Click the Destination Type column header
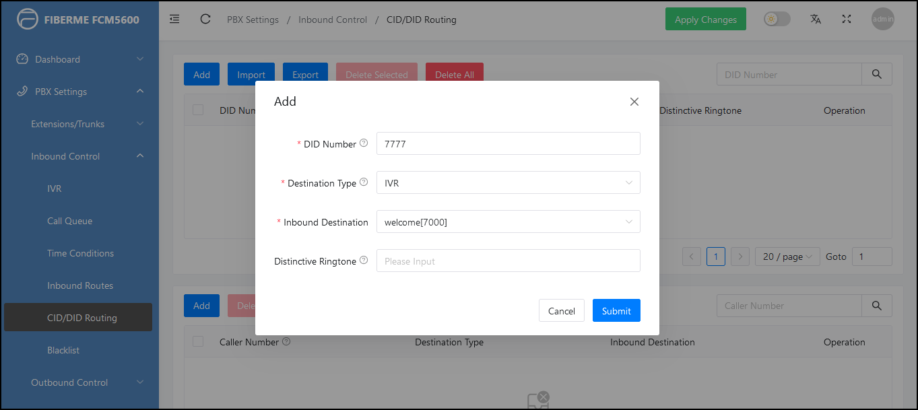The width and height of the screenshot is (918, 410). pos(449,342)
